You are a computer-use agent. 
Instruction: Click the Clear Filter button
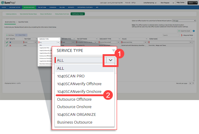[x=21, y=35]
